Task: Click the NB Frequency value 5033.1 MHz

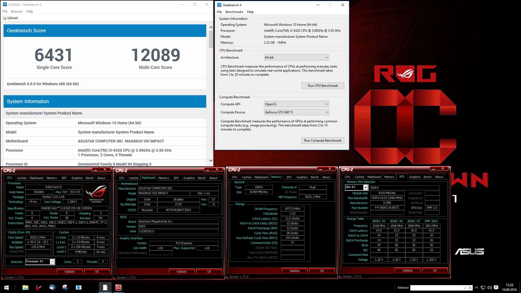Action: (313, 197)
